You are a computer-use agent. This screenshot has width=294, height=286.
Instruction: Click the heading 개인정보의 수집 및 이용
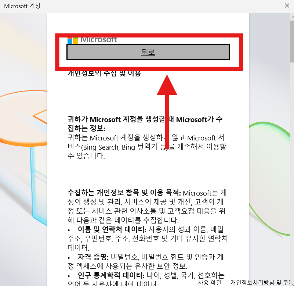pyautogui.click(x=104, y=74)
